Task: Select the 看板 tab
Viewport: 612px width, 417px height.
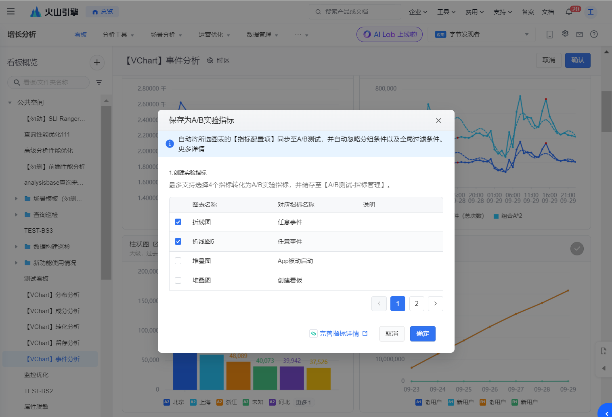Action: coord(81,35)
